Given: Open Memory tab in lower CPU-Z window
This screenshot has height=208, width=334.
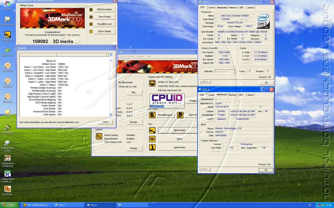Looking at the screenshot, I should click(x=233, y=95).
